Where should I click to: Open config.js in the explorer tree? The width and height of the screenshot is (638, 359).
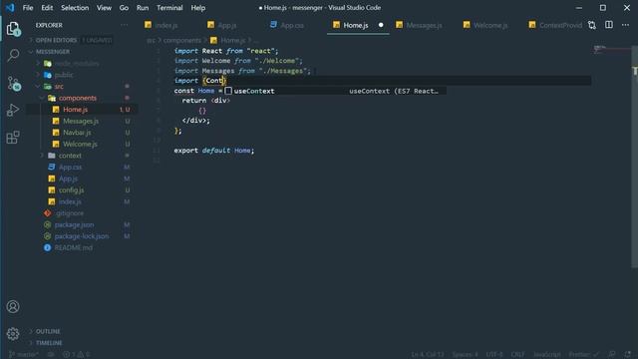71,190
